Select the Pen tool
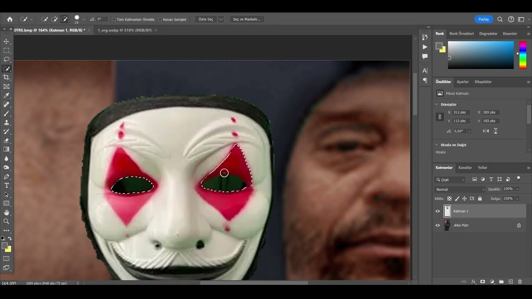 [6, 176]
